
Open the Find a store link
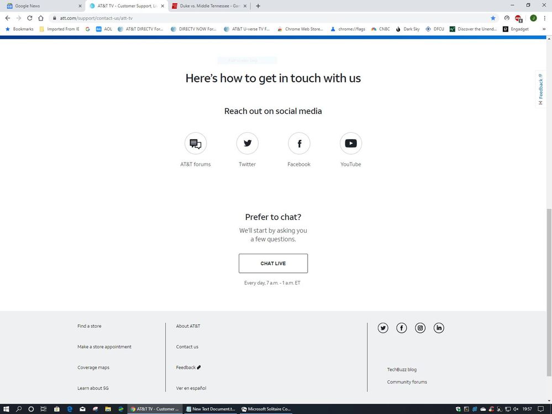pos(90,326)
